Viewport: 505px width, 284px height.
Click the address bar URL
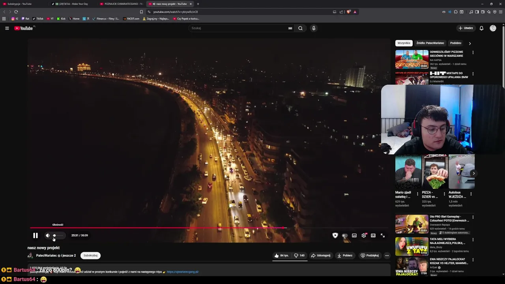pos(176,12)
